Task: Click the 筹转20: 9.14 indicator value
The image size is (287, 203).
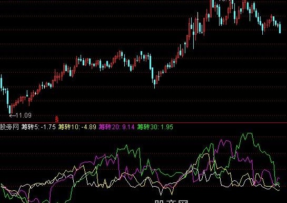Action: (x=117, y=127)
